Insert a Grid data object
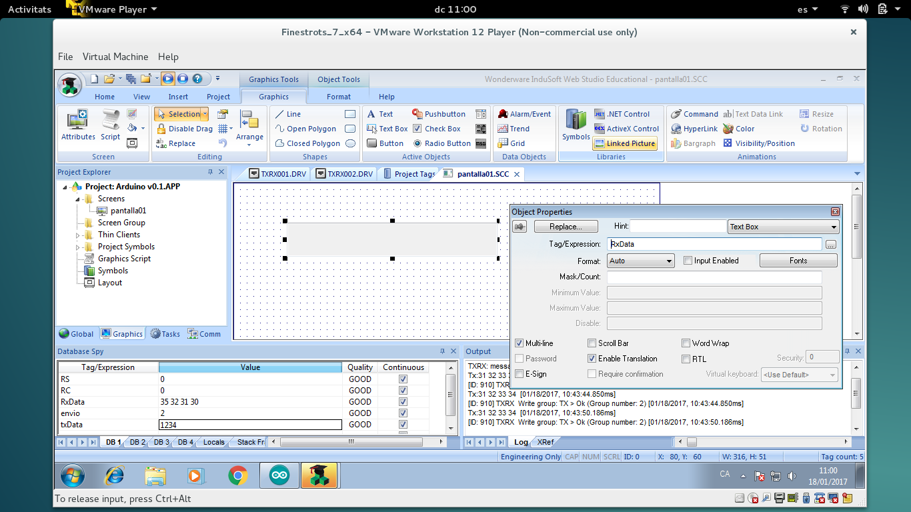The image size is (911, 512). click(511, 143)
